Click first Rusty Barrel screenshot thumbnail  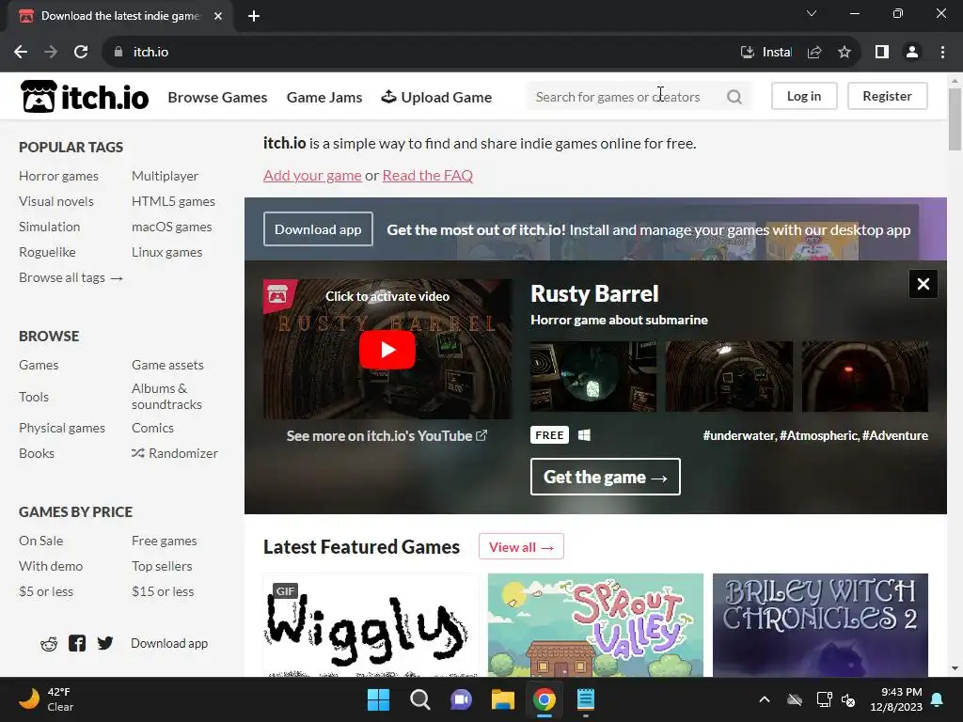[593, 376]
